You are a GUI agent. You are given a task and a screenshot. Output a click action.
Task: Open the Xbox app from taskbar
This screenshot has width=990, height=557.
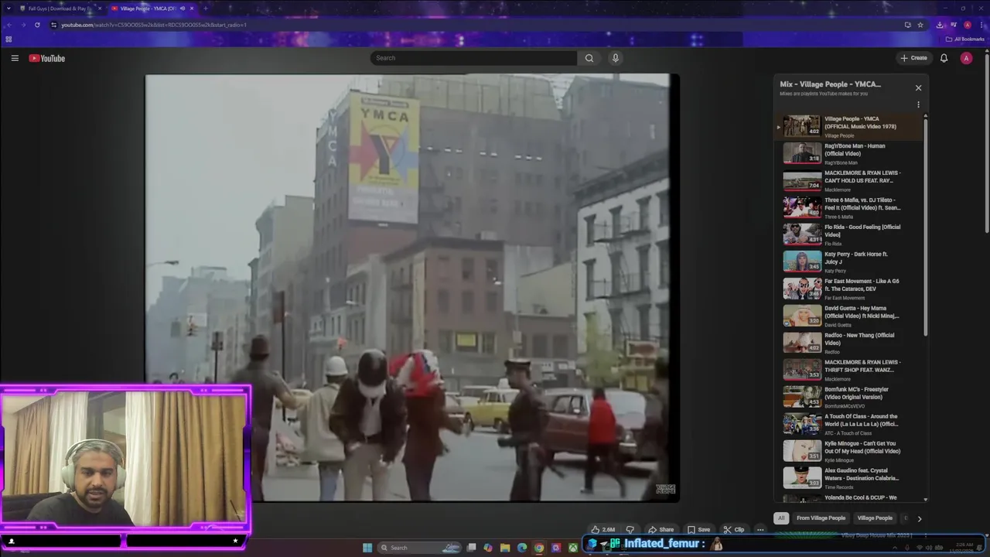point(573,548)
